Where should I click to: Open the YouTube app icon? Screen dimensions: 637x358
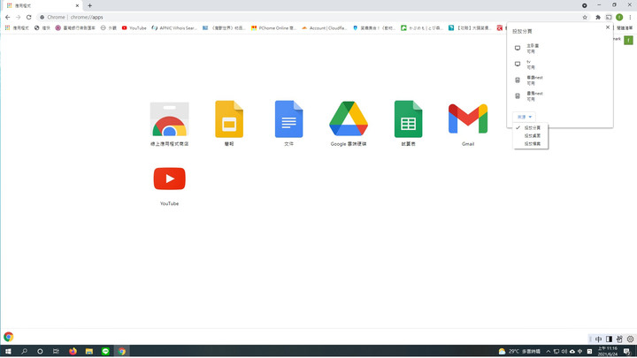tap(169, 179)
